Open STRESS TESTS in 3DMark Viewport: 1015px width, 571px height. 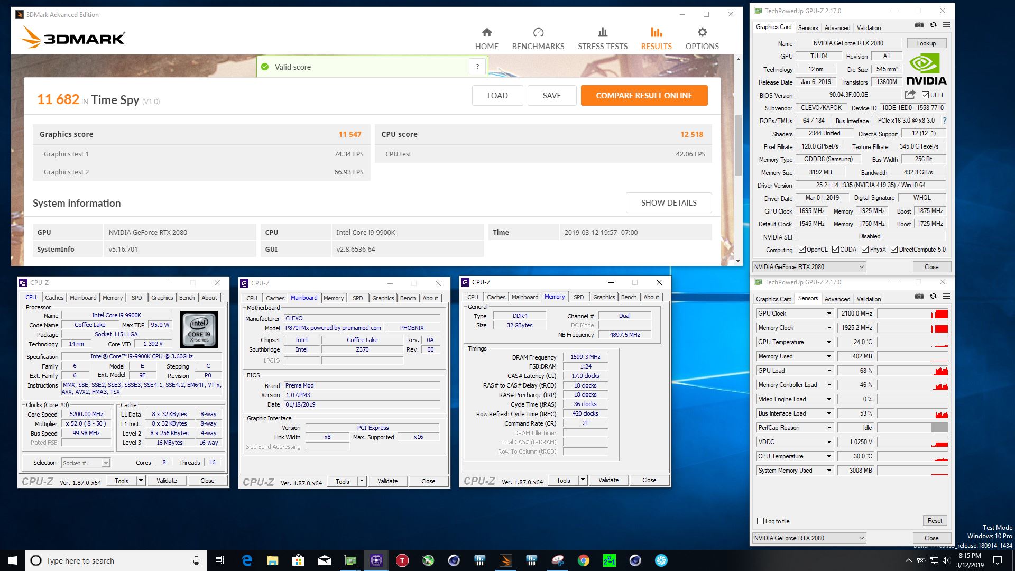pyautogui.click(x=603, y=39)
